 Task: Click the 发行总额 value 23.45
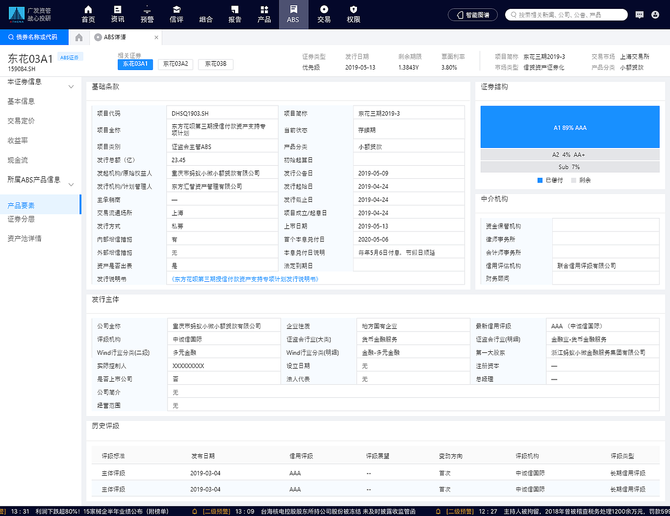pyautogui.click(x=178, y=160)
